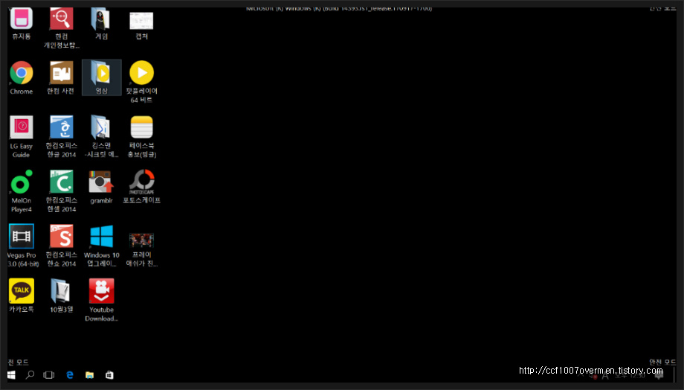684x390 pixels.
Task: Select the 프레이 video thumbnail icon
Action: pyautogui.click(x=141, y=240)
